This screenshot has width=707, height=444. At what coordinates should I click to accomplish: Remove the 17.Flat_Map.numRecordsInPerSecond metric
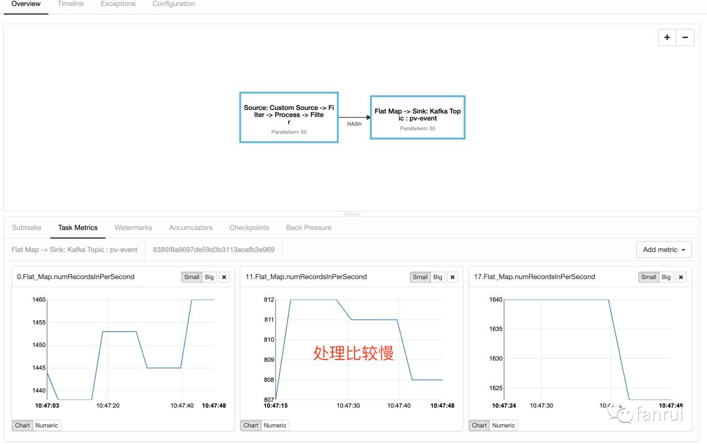coord(681,277)
